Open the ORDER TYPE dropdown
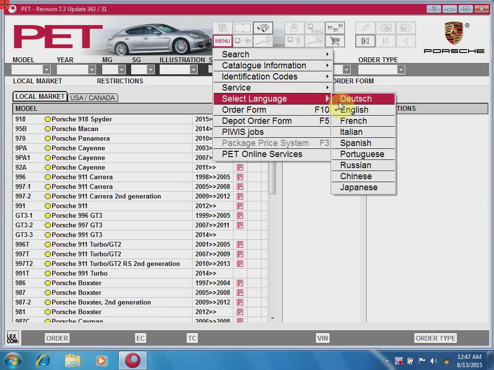The height and width of the screenshot is (370, 494). tap(400, 70)
